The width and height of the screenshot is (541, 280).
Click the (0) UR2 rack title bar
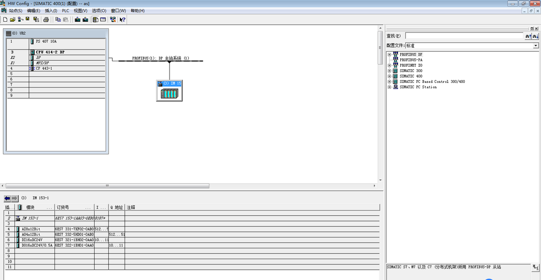click(55, 33)
